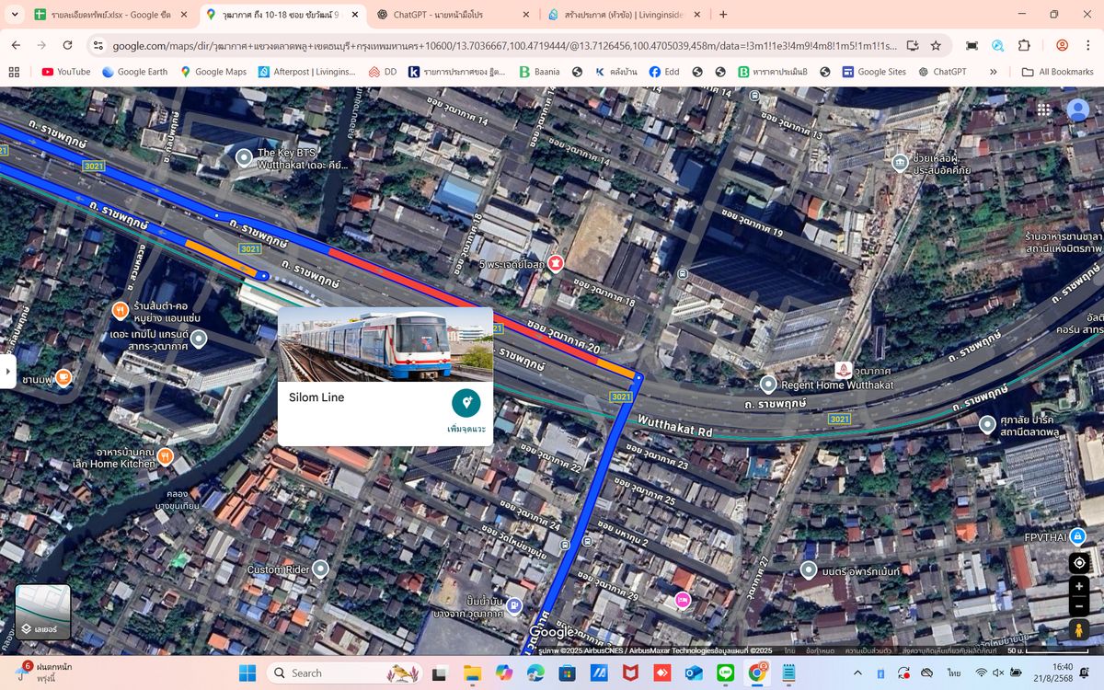This screenshot has width=1104, height=690.
Task: Expand hidden bookmarks with the chevron
Action: click(993, 71)
